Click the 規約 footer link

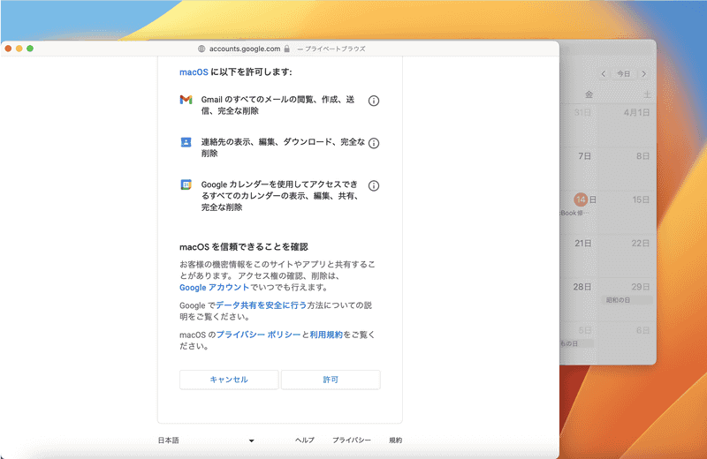coord(395,440)
